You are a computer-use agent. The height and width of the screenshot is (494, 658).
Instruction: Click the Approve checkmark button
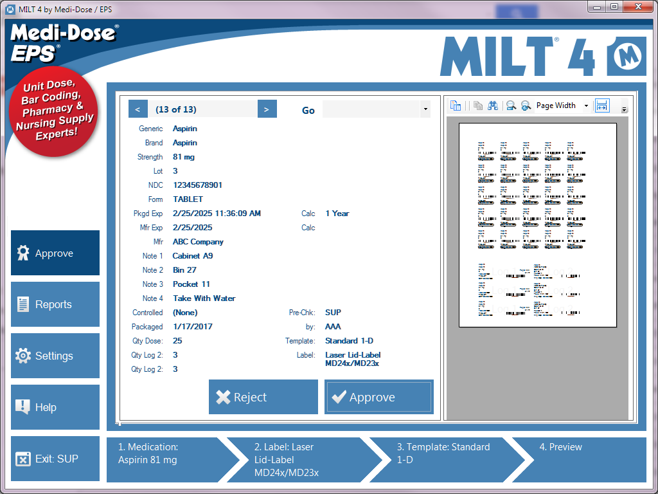(x=379, y=397)
